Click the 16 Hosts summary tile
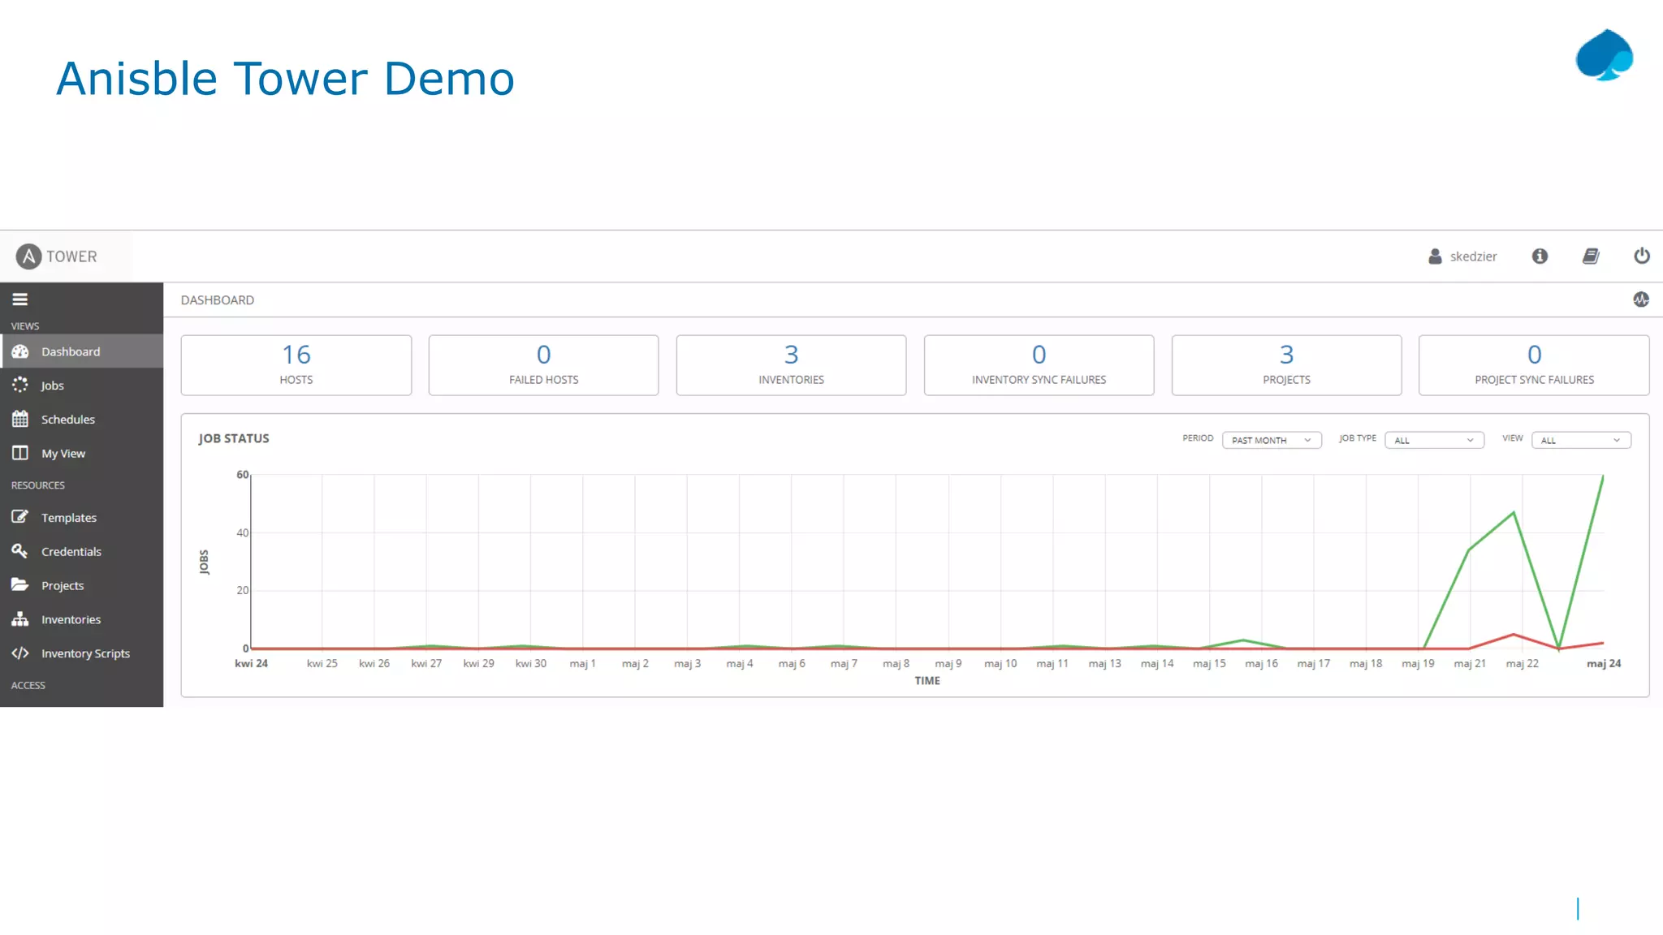Viewport: 1663px width, 935px height. 296,365
